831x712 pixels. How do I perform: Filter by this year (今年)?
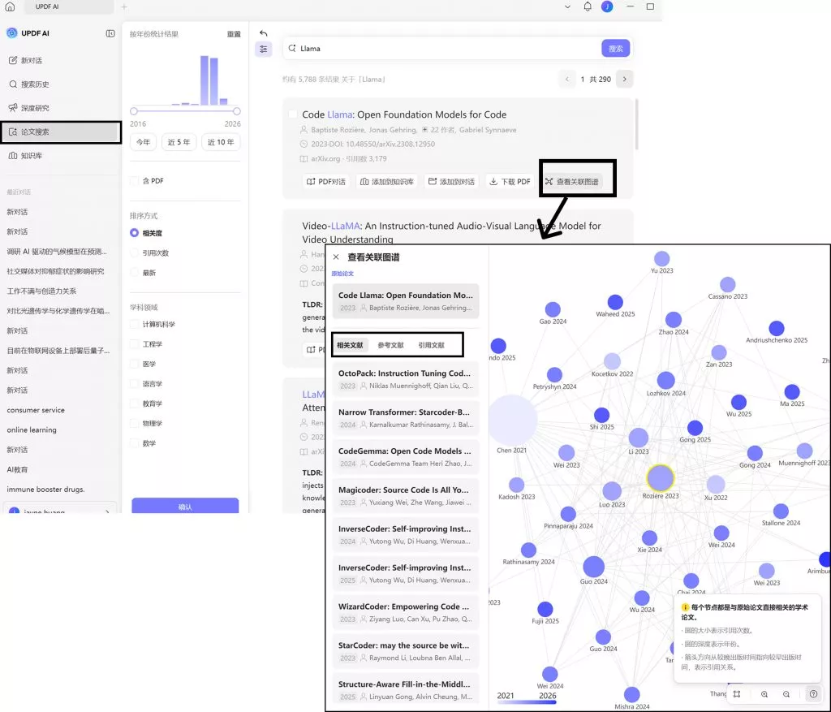(x=143, y=142)
